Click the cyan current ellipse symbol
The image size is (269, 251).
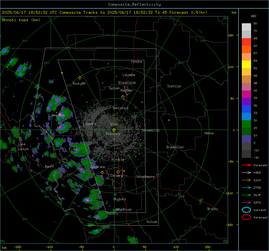tap(246, 210)
